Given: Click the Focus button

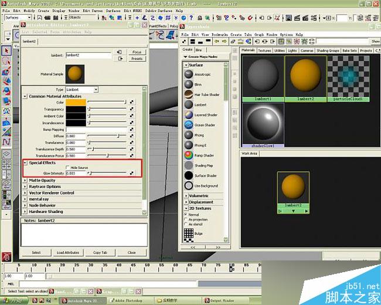Looking at the screenshot, I should [137, 52].
